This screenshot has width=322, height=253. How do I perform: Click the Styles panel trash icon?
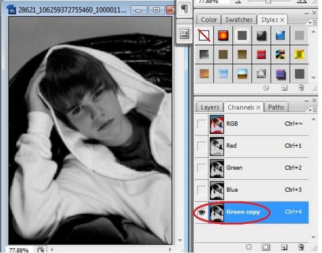tap(301, 88)
